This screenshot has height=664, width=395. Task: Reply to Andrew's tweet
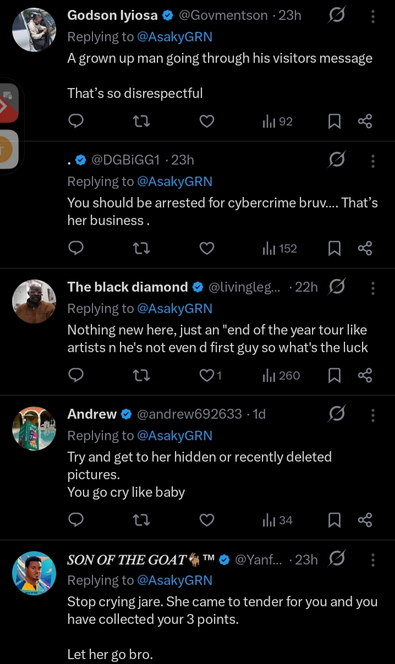76,520
